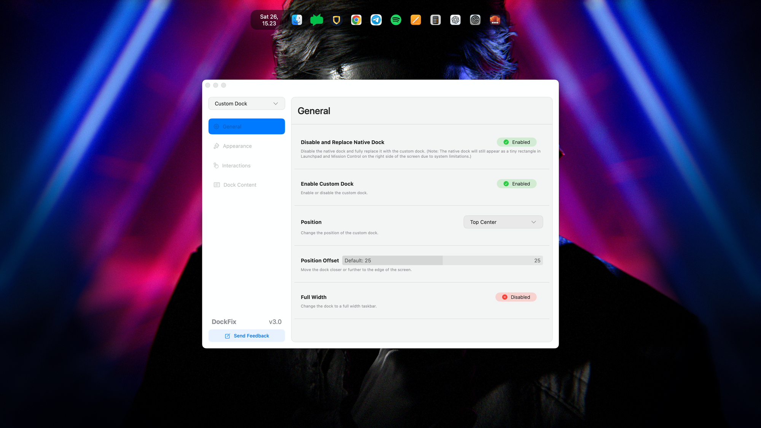The width and height of the screenshot is (761, 428).
Task: Click the Position Offset slider
Action: 442,261
